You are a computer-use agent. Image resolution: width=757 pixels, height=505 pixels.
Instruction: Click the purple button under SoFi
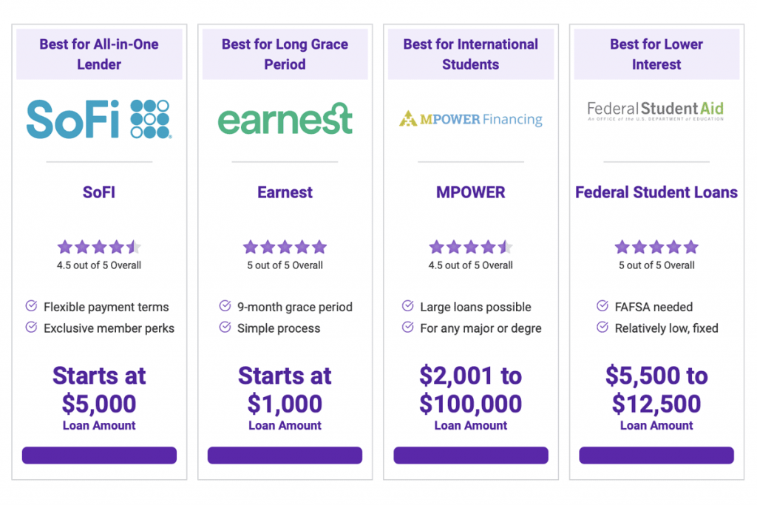pyautogui.click(x=99, y=455)
